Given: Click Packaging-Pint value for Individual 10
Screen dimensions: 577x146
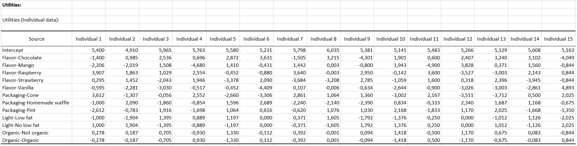Looking at the screenshot, I should [x=400, y=110].
